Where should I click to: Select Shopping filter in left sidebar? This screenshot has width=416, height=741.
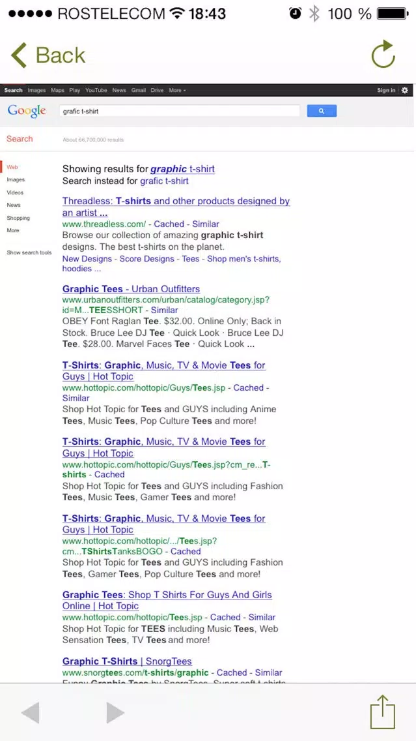click(18, 219)
